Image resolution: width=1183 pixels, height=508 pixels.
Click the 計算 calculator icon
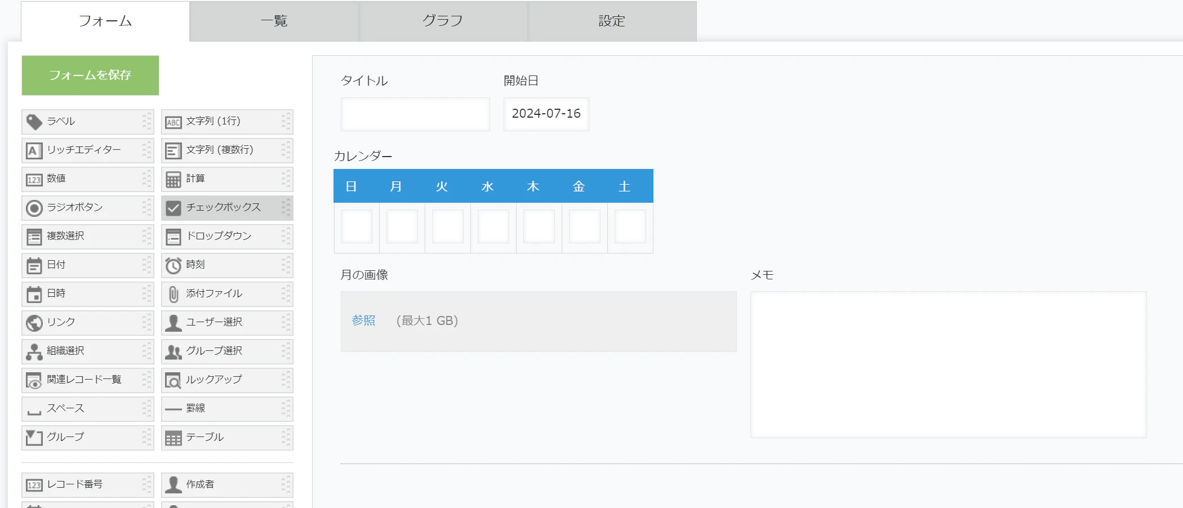(x=174, y=179)
